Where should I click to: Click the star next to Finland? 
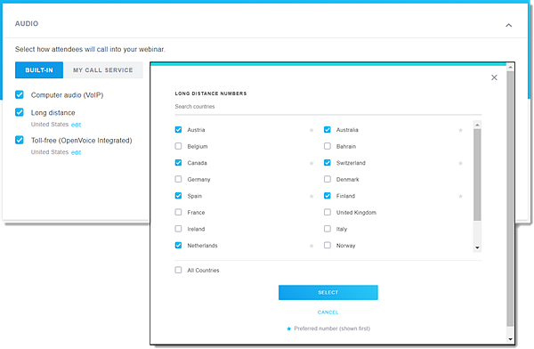point(460,196)
